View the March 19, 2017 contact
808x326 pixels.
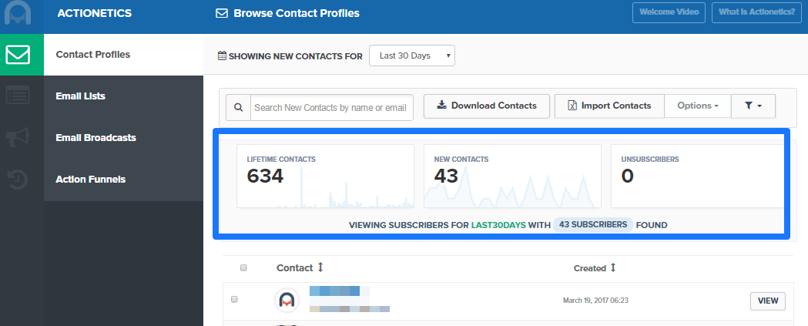(x=768, y=301)
